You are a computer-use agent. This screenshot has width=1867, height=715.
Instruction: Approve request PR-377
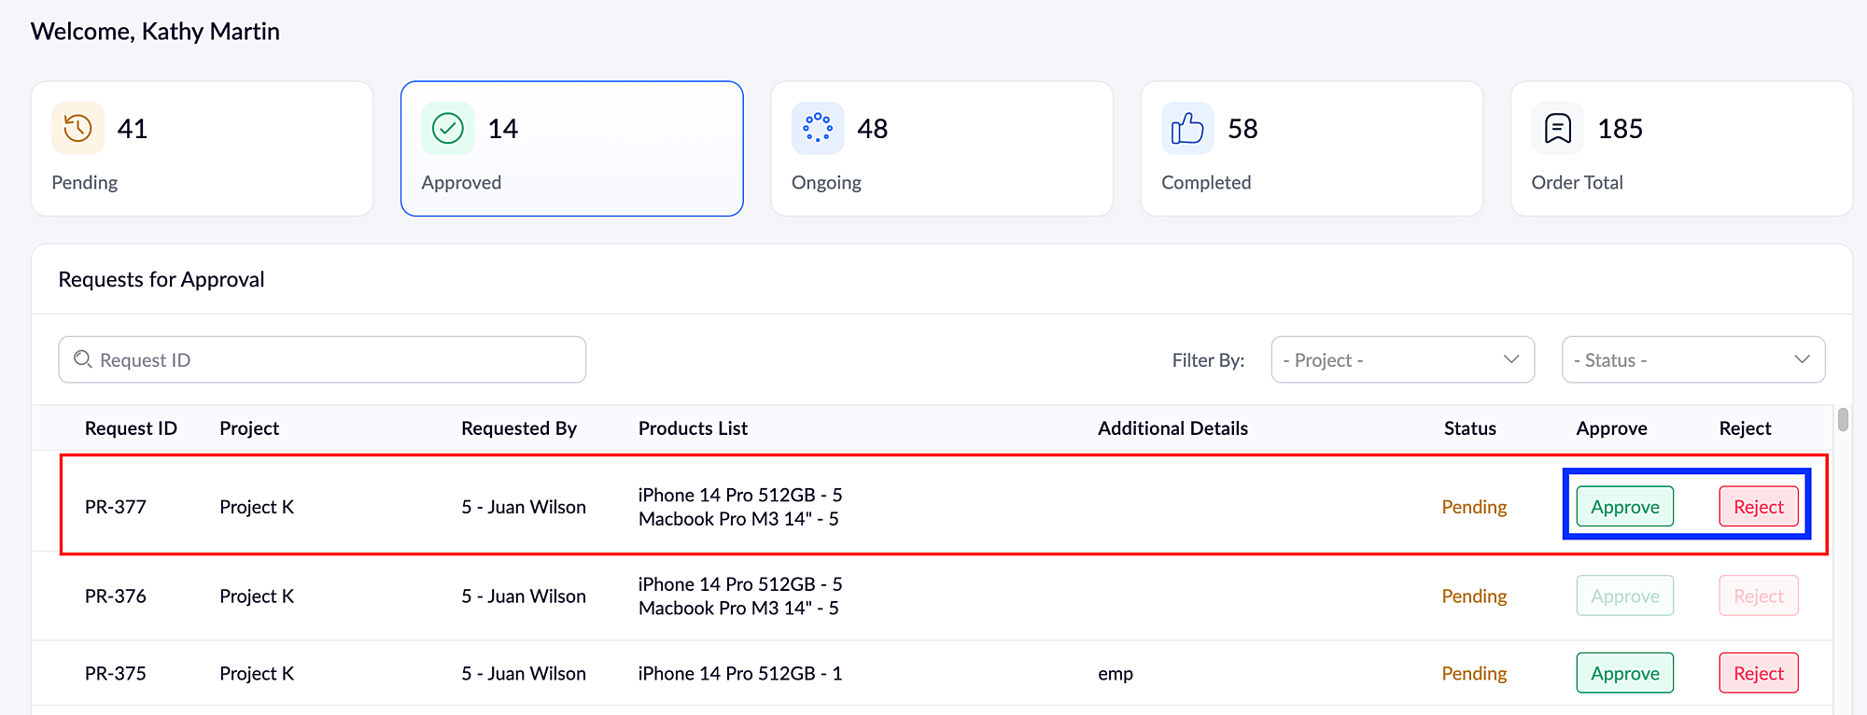coord(1624,507)
